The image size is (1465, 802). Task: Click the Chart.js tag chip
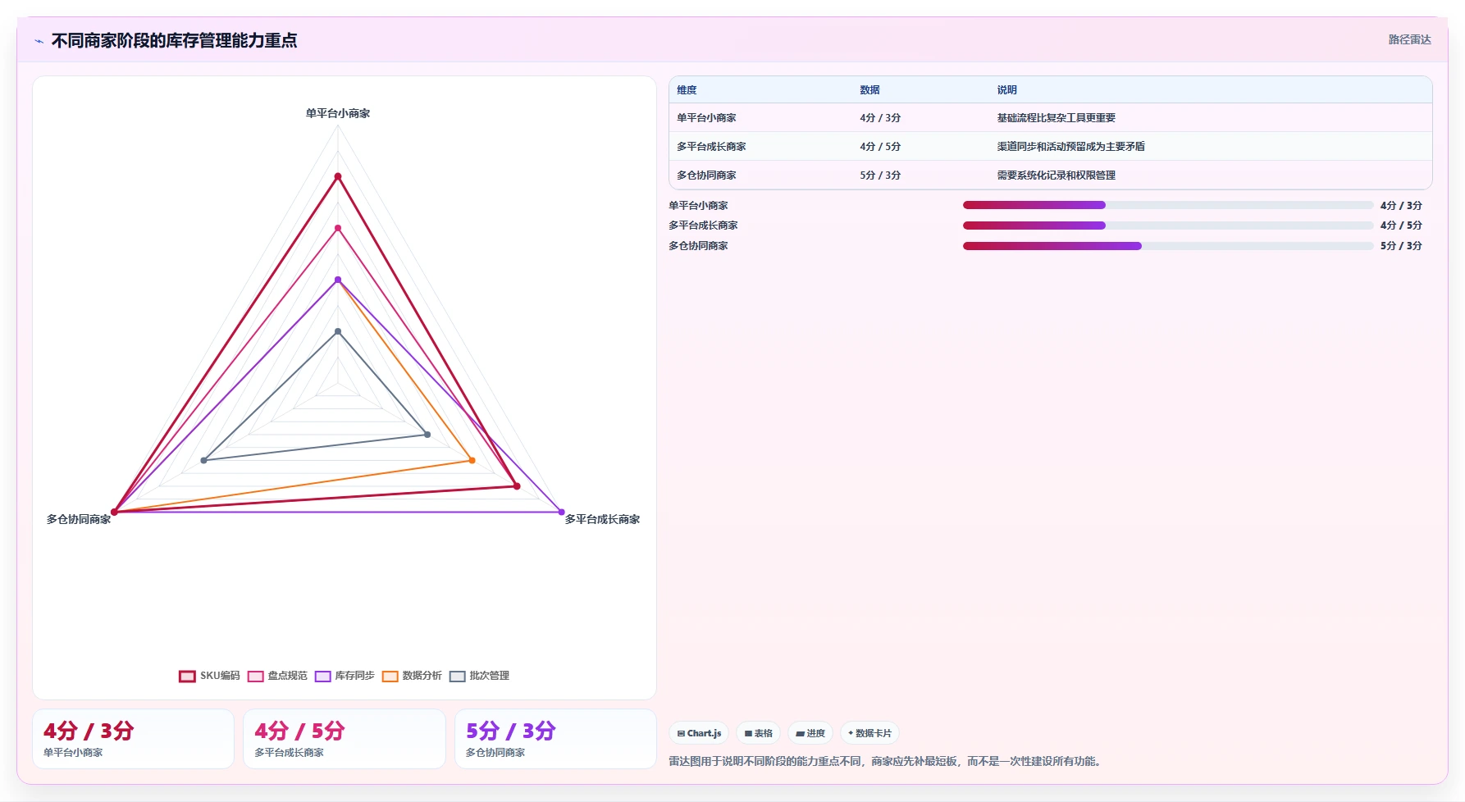click(699, 733)
